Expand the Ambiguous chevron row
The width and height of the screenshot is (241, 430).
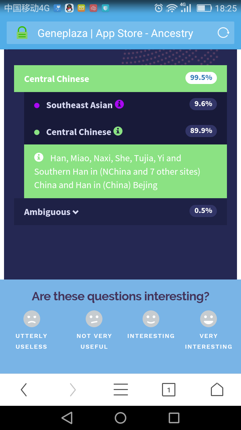(x=120, y=212)
